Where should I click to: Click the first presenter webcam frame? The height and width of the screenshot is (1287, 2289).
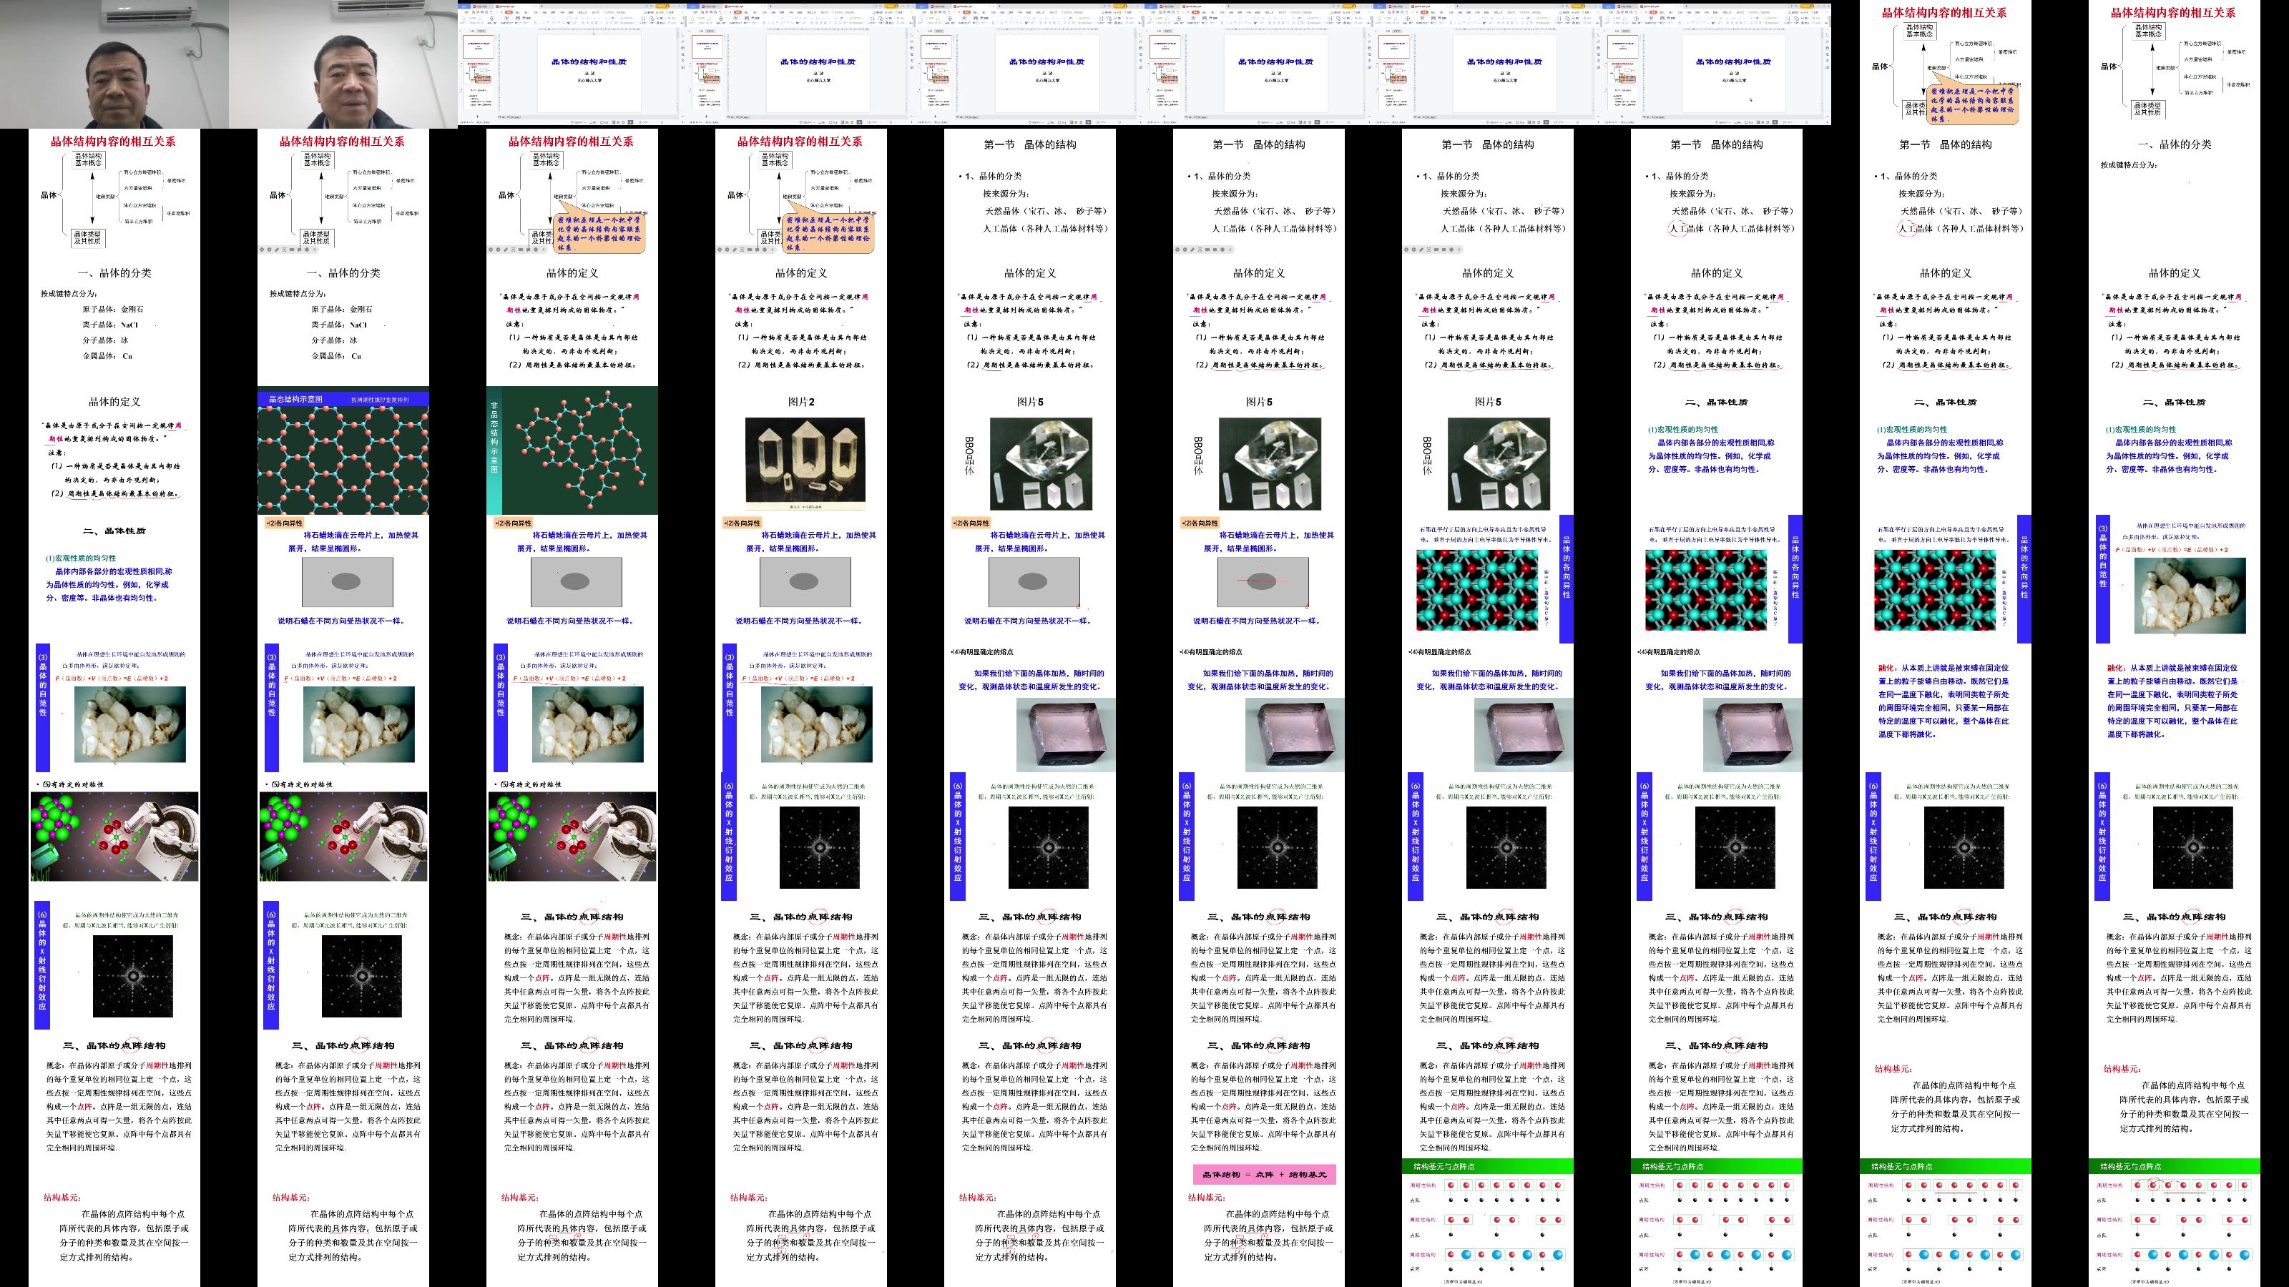(114, 64)
